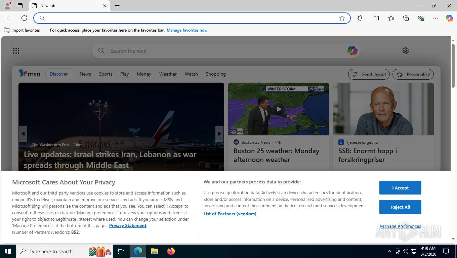Image resolution: width=457 pixels, height=258 pixels.
Task: Open the Watch tab
Action: (191, 74)
